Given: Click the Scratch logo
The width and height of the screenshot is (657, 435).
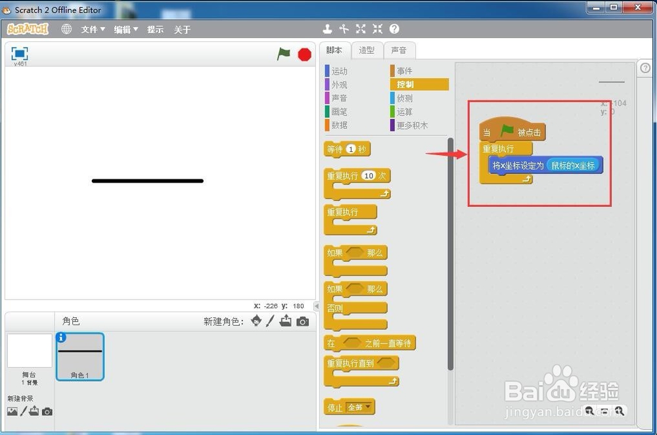Looking at the screenshot, I should [28, 29].
